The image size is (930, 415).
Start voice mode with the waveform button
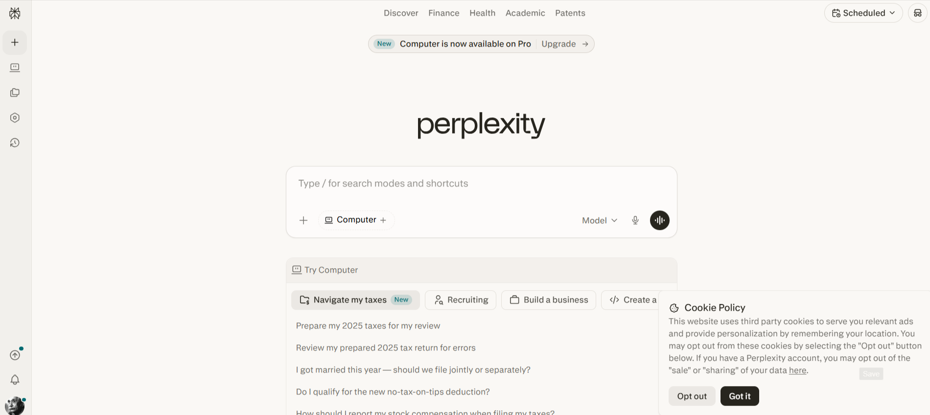[x=659, y=220]
